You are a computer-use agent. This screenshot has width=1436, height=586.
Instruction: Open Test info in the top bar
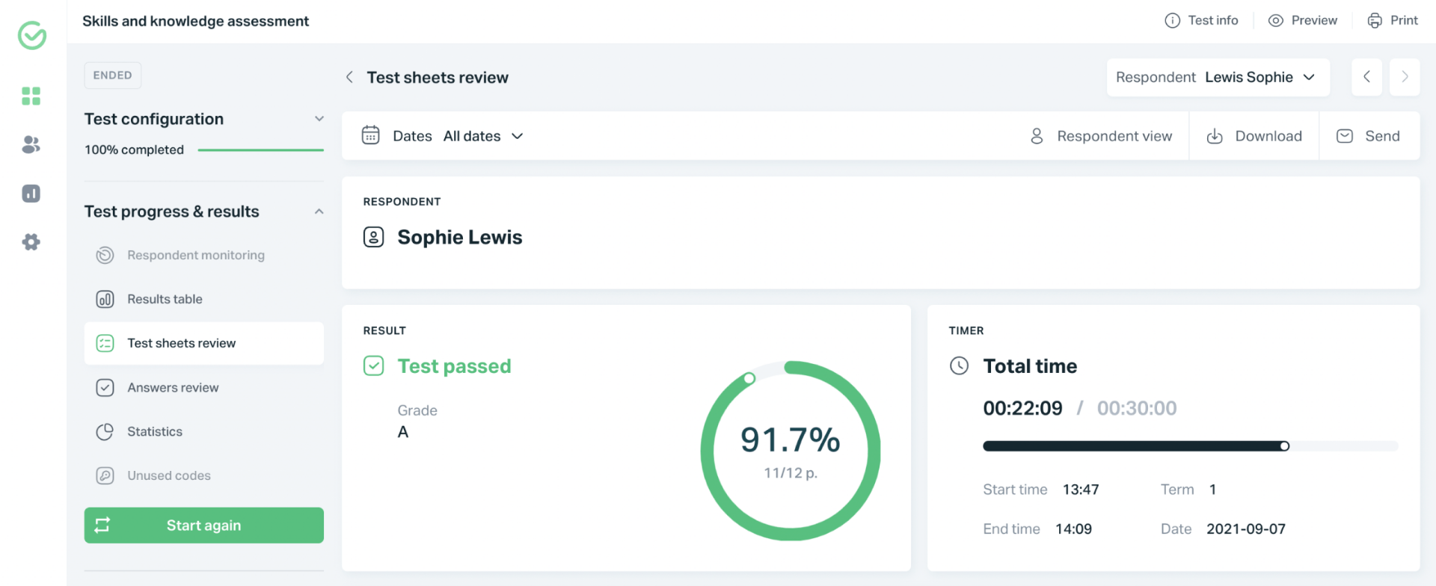[1202, 20]
